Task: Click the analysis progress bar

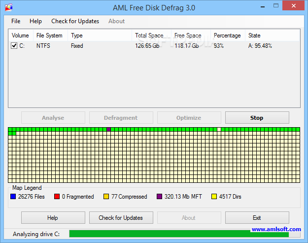Action: click(x=185, y=234)
